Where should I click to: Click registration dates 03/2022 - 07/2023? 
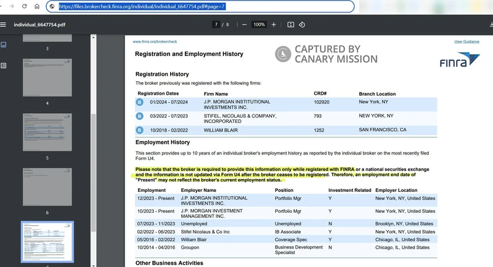point(169,116)
